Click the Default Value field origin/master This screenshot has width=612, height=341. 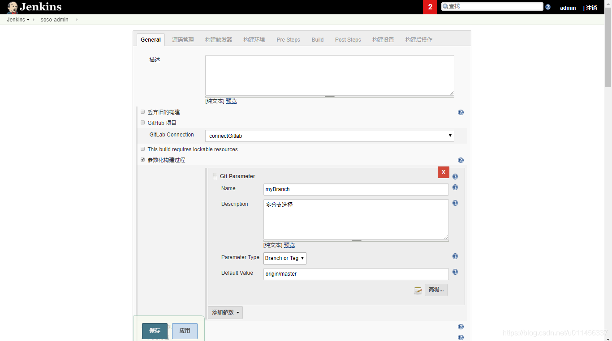tap(356, 274)
